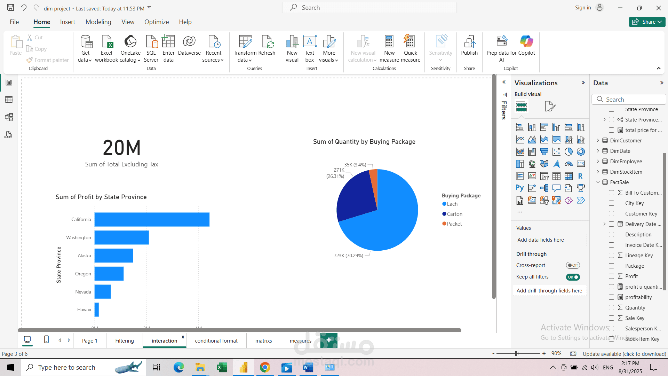
Task: Check the Profit field checkbox
Action: tap(611, 276)
